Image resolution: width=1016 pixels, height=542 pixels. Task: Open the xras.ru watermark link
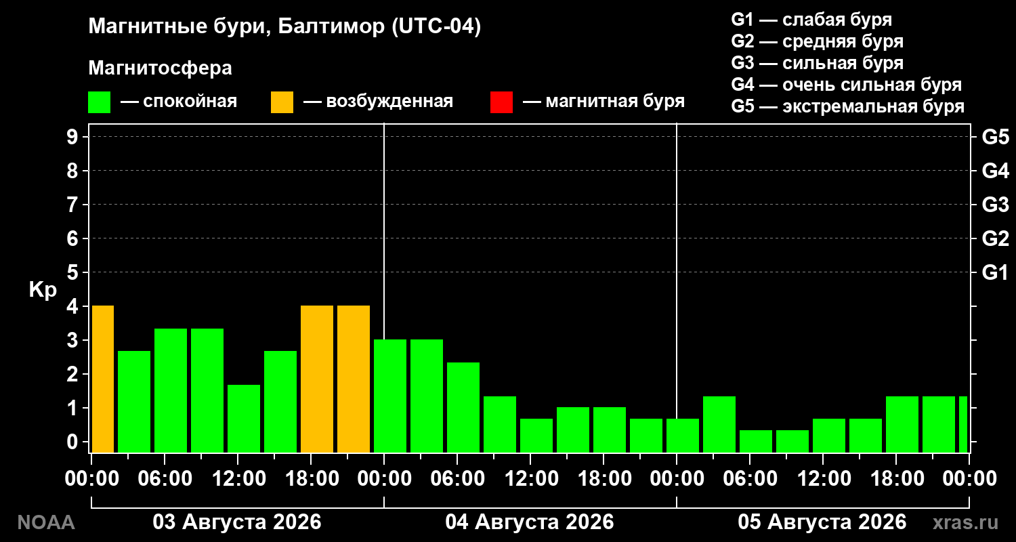[965, 522]
